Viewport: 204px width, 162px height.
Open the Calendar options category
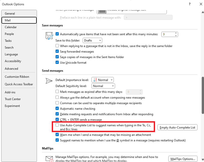coord(19,27)
